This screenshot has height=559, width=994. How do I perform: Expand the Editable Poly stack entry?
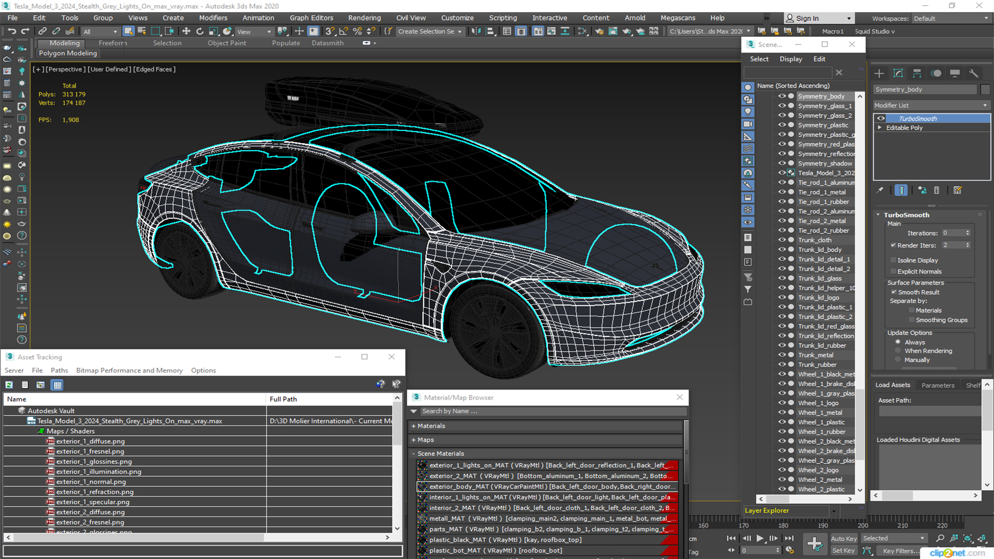pyautogui.click(x=879, y=128)
